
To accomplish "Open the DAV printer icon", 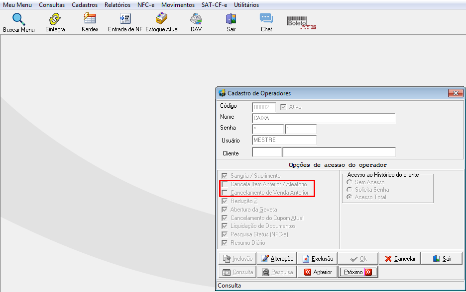I will [x=196, y=19].
